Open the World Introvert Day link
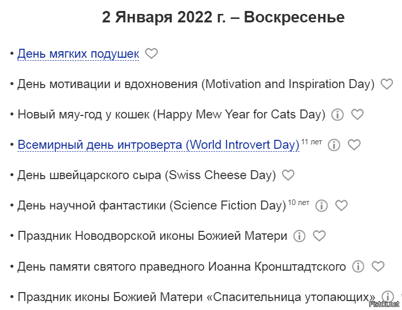Viewport: 402px width, 310px height. pyautogui.click(x=158, y=145)
